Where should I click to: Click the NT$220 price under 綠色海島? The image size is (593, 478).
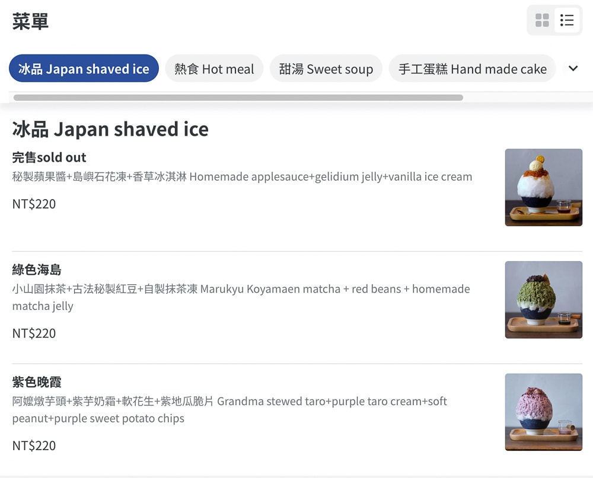[34, 333]
